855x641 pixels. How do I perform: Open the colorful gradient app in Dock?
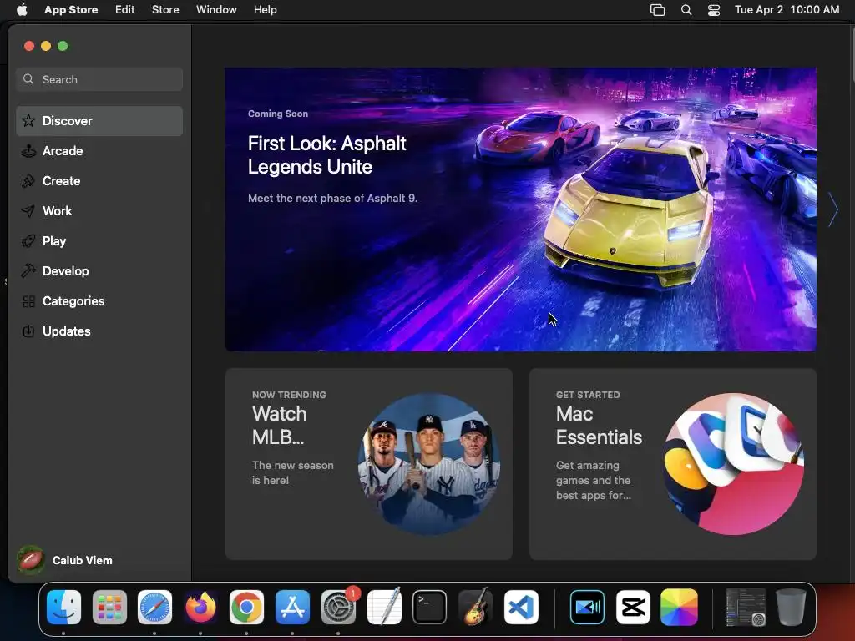pos(679,608)
